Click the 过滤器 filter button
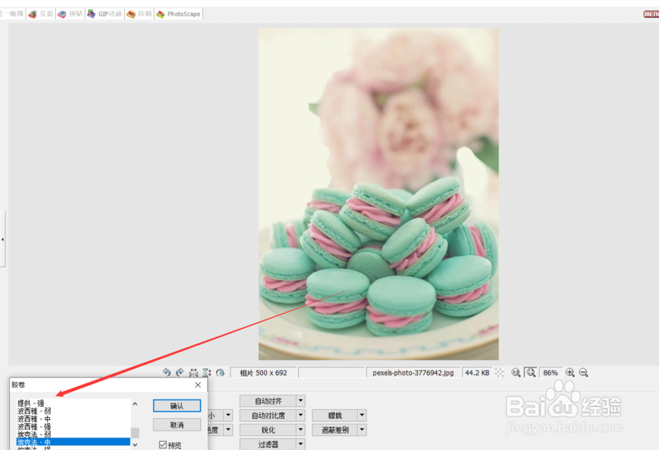 268,444
